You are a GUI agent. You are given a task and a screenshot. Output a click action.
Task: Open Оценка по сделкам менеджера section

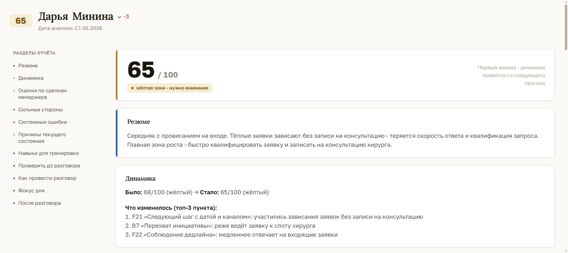tap(43, 94)
